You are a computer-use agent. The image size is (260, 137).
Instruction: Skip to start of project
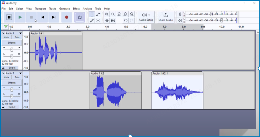[42, 17]
